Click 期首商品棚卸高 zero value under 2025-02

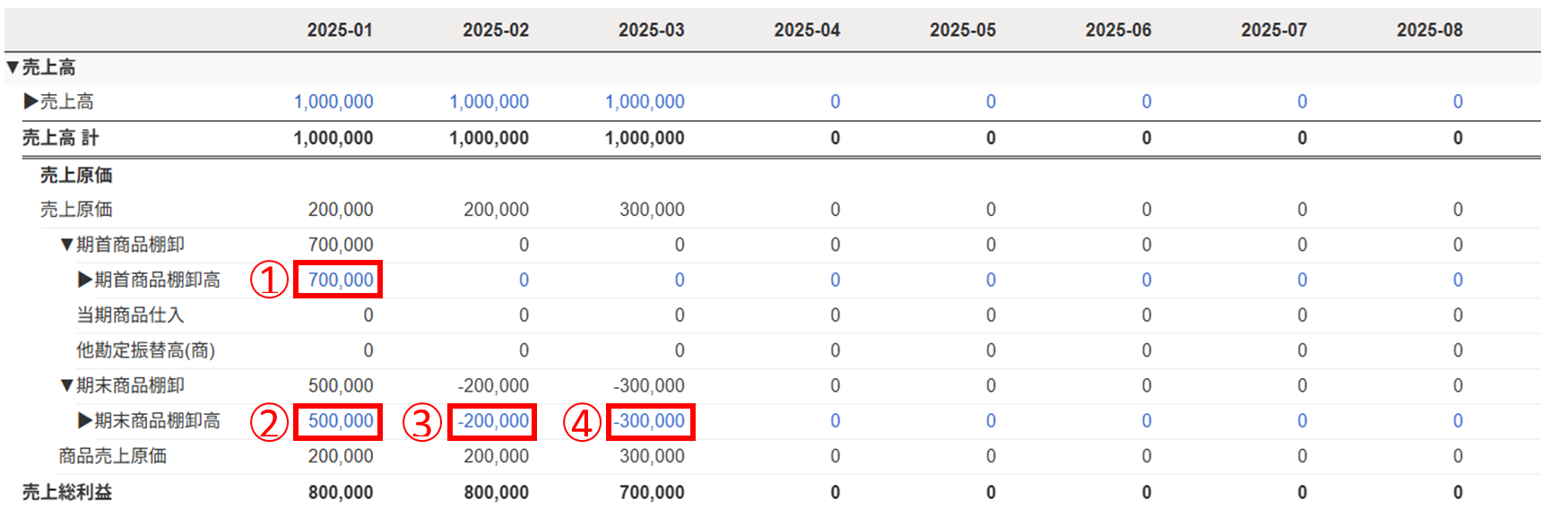click(x=524, y=280)
